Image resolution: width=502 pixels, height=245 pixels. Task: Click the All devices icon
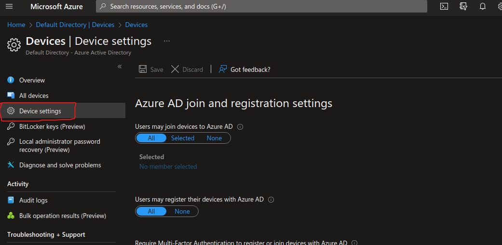(x=11, y=95)
